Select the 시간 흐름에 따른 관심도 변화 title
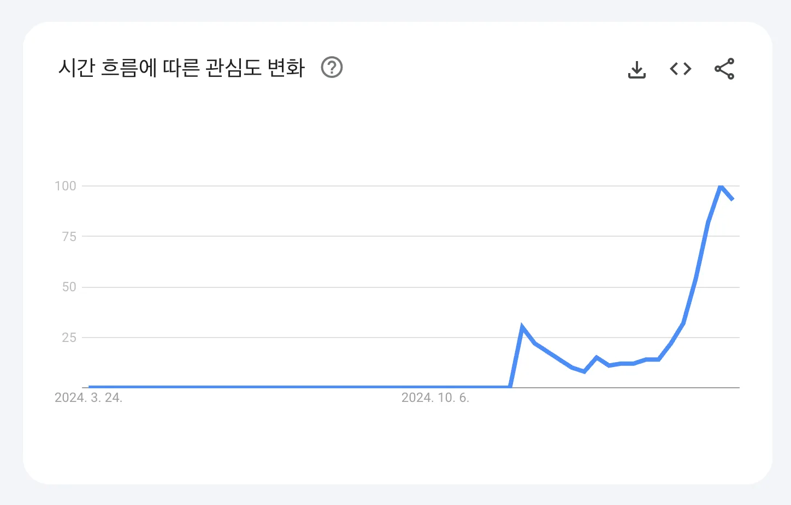The height and width of the screenshot is (505, 791). tap(181, 68)
